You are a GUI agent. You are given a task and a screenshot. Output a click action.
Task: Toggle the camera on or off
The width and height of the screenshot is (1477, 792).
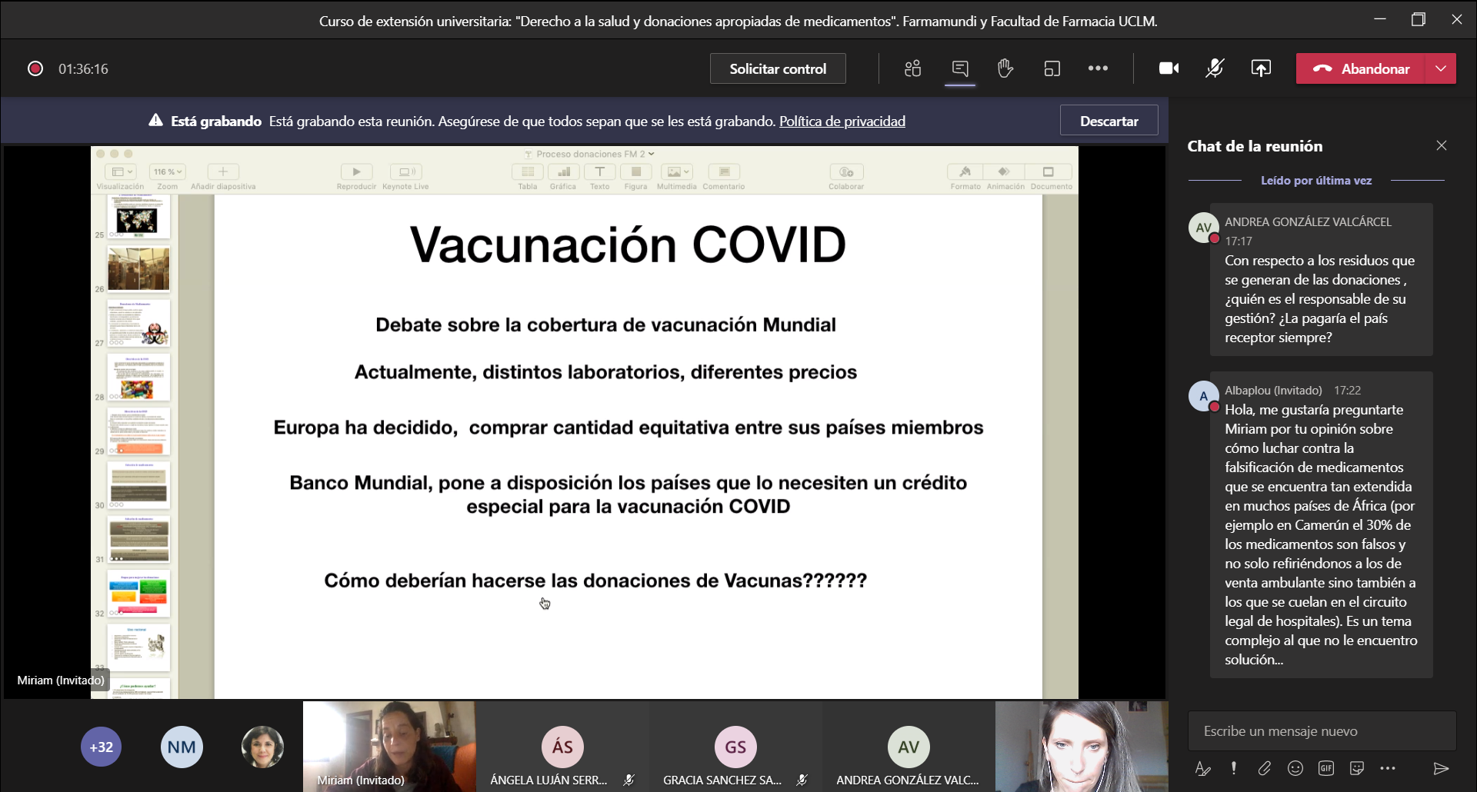1169,68
